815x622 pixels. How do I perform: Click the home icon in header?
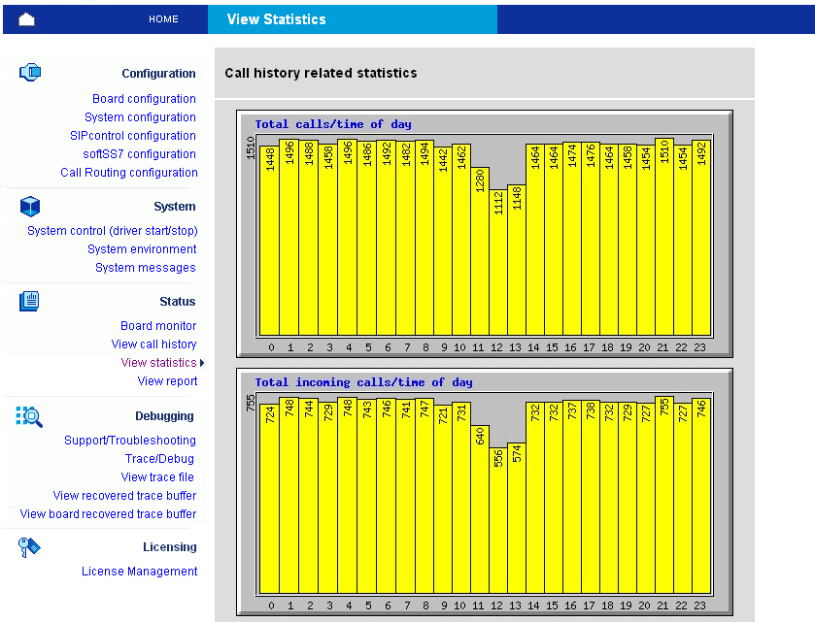click(27, 19)
